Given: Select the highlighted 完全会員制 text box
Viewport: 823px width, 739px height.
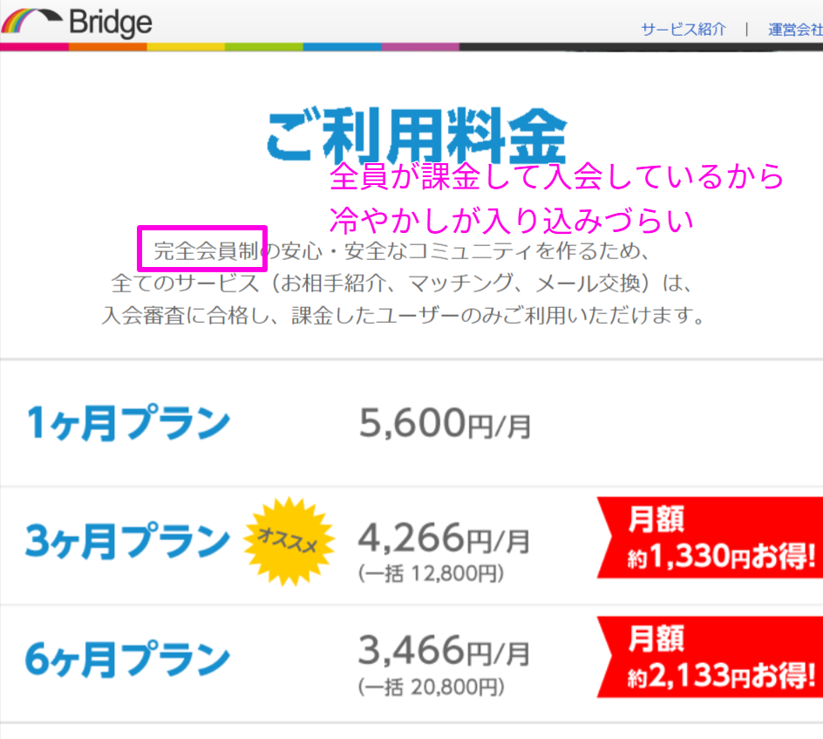Looking at the screenshot, I should pos(202,250).
